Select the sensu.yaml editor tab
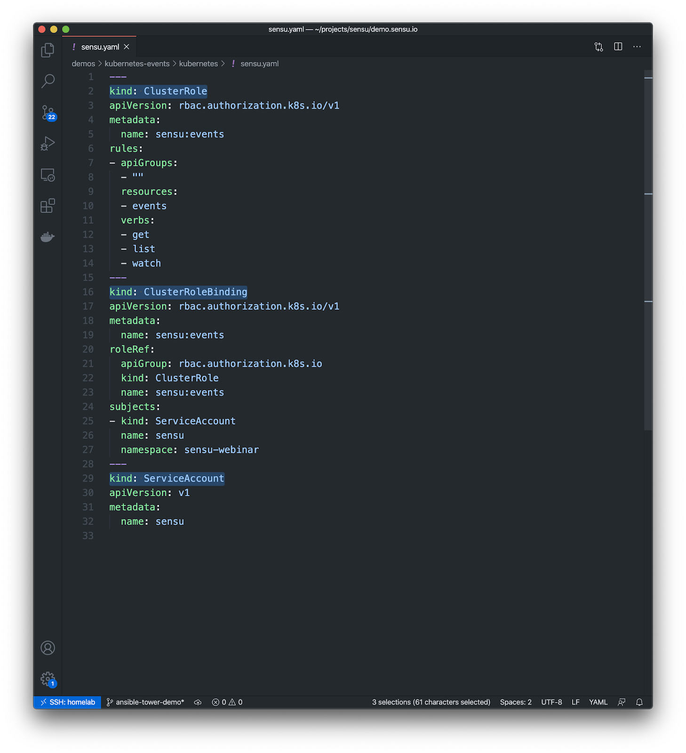 click(x=99, y=47)
